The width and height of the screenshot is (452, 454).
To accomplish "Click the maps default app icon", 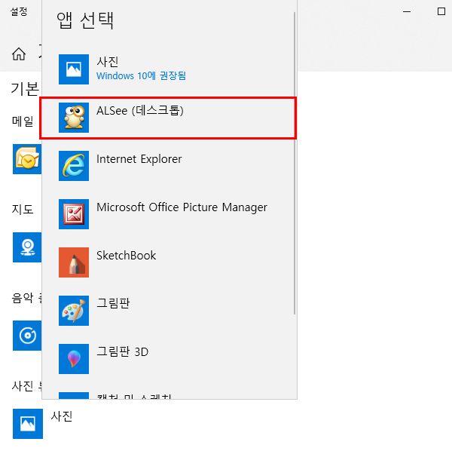I will point(27,247).
